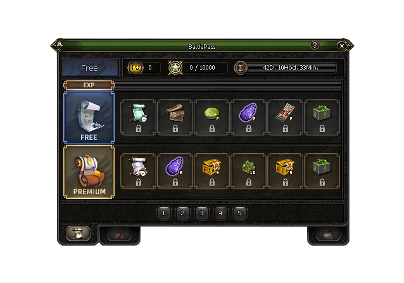Open reward page 5
The width and height of the screenshot is (404, 283).
pyautogui.click(x=239, y=213)
